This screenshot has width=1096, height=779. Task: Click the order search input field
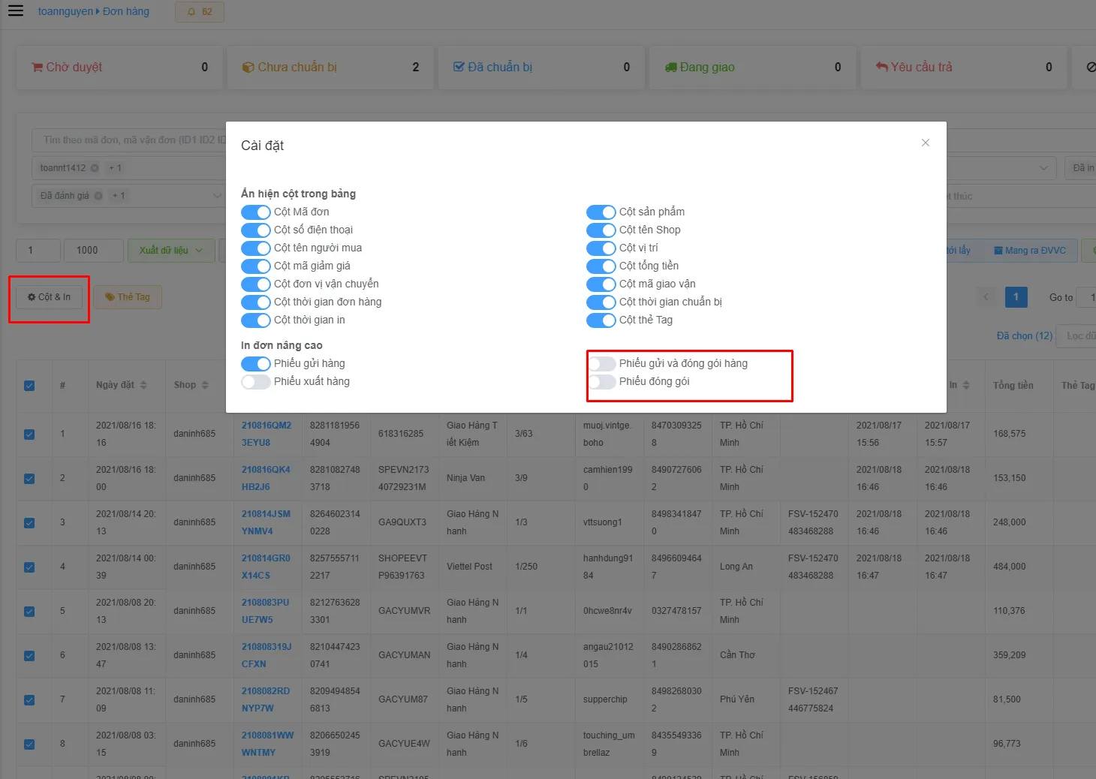coord(129,140)
